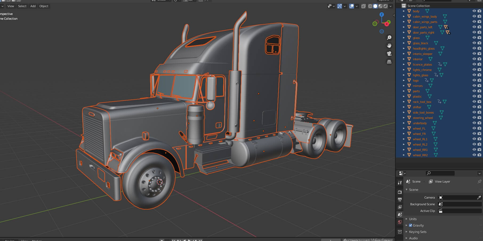The width and height of the screenshot is (483, 241).
Task: Click the object icon beside wheel_RR2
Action: (409, 155)
